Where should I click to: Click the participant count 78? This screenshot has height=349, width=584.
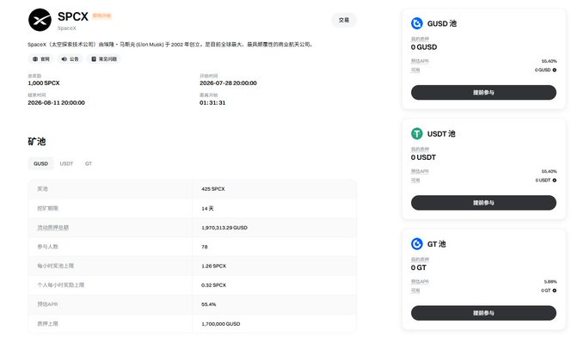(205, 247)
